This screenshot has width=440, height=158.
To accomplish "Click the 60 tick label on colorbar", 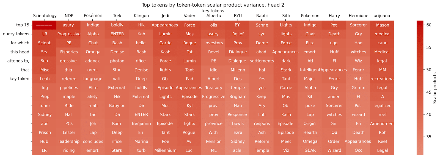I will (x=429, y=25).
